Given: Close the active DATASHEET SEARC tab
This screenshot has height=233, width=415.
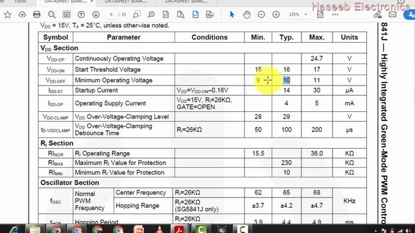Looking at the screenshot, I should tap(91, 1).
